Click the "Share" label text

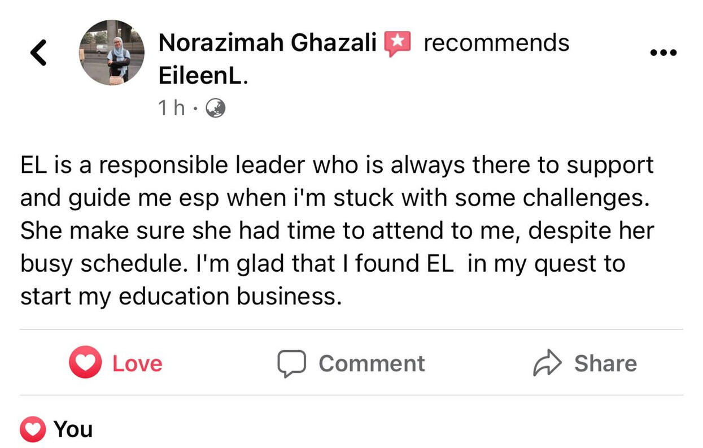pos(605,363)
